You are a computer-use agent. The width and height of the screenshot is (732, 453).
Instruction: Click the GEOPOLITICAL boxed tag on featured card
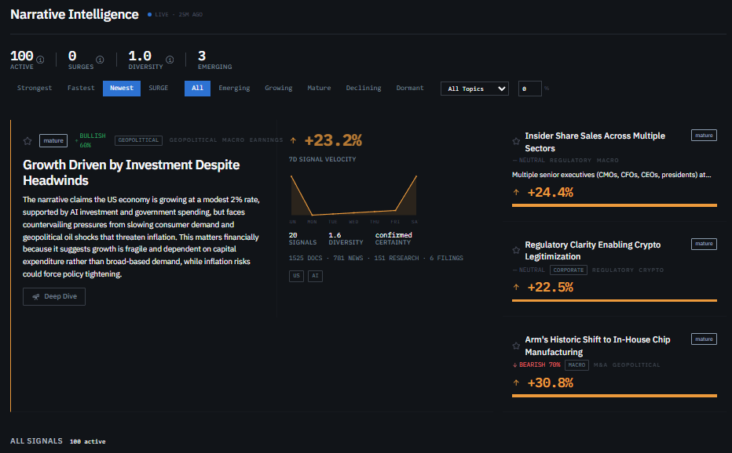(139, 140)
